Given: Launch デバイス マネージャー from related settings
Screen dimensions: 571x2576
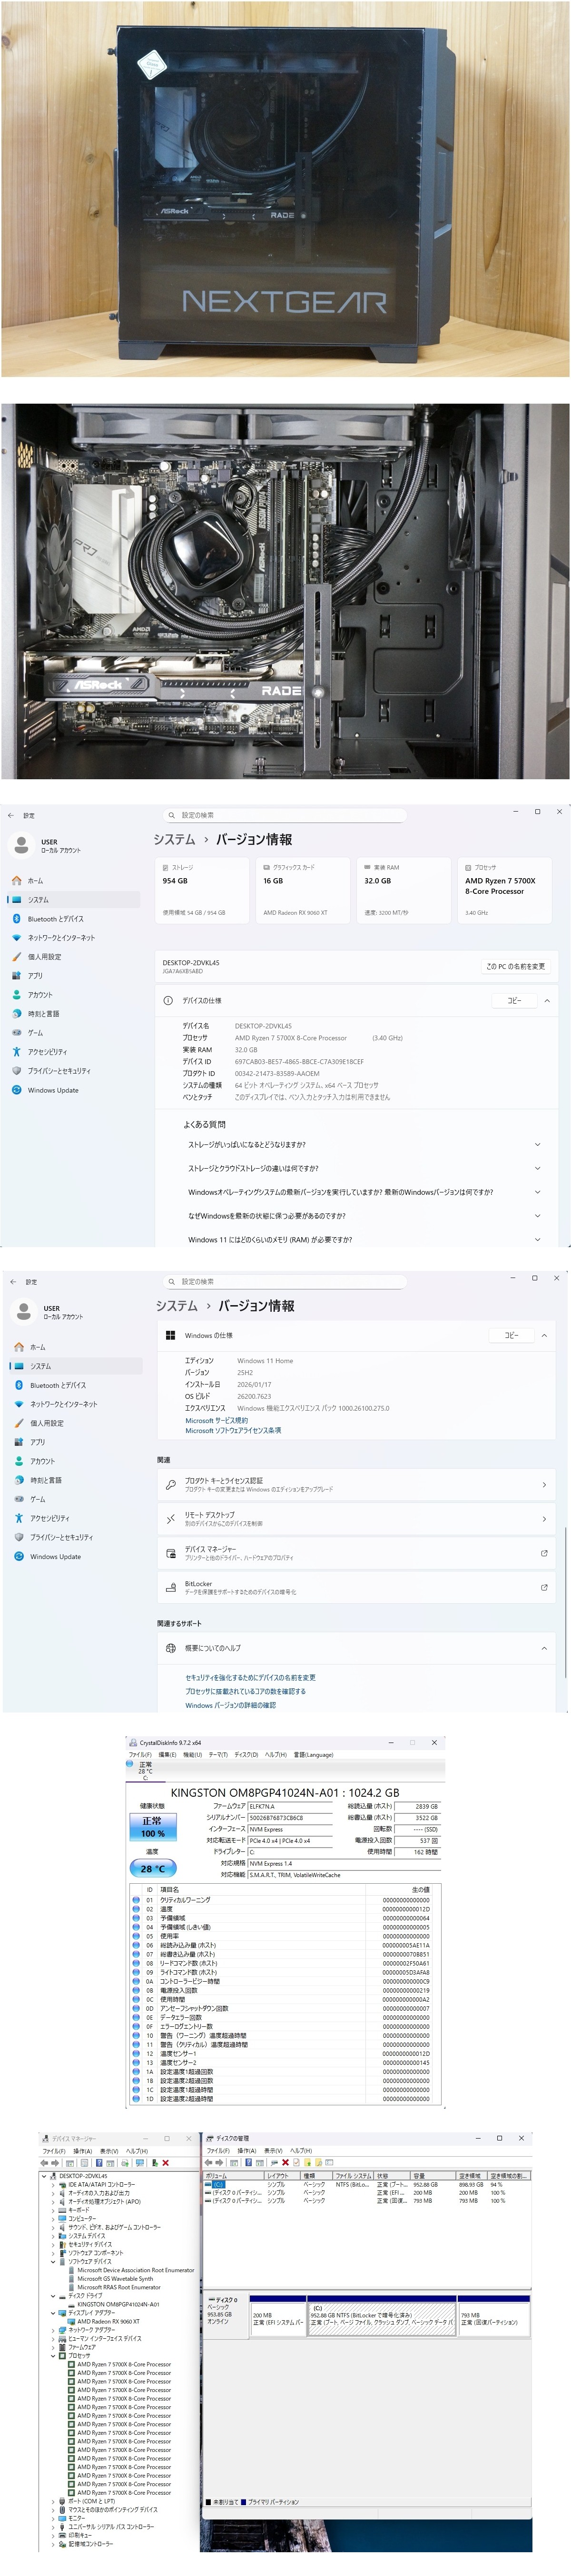Looking at the screenshot, I should click(x=355, y=1552).
